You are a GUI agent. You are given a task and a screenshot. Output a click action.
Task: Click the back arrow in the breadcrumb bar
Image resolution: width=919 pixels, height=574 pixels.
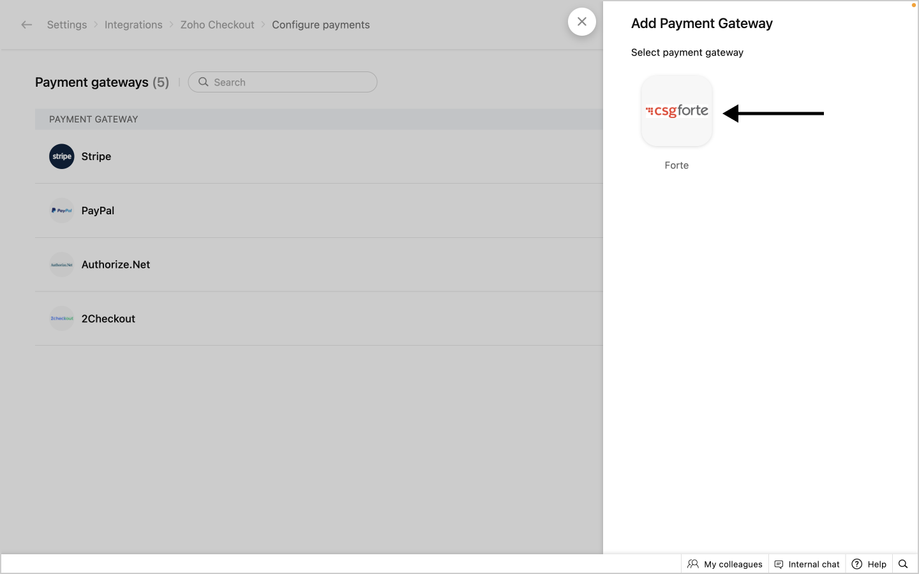[x=26, y=25]
